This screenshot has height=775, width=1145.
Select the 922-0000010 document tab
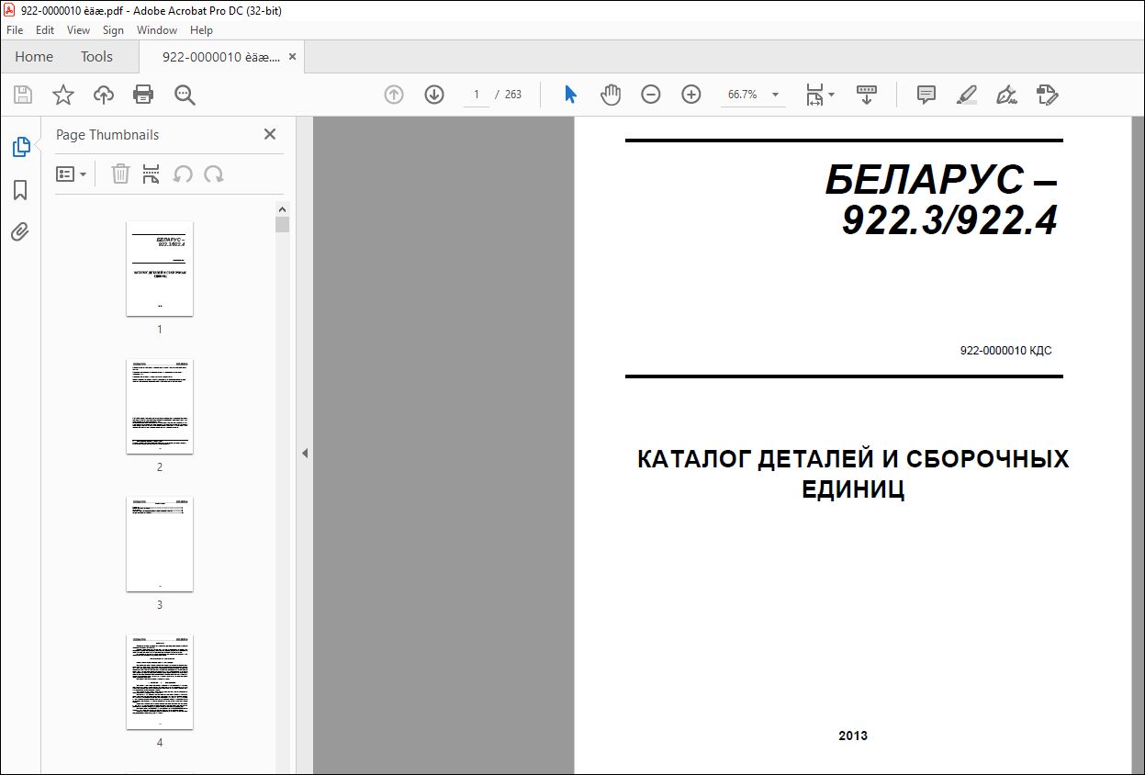click(x=221, y=57)
